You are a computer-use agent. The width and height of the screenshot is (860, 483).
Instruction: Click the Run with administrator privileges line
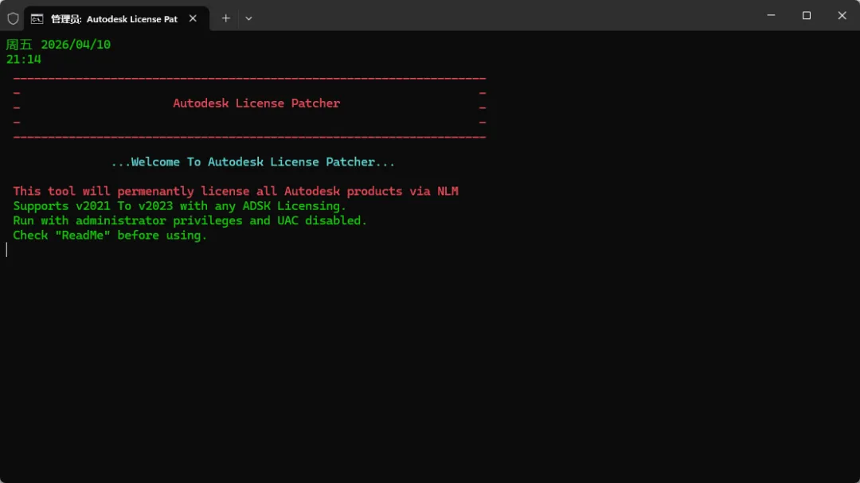pyautogui.click(x=190, y=220)
